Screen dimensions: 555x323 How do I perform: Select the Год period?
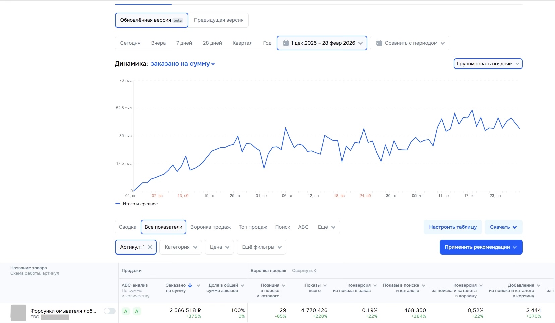click(x=267, y=43)
